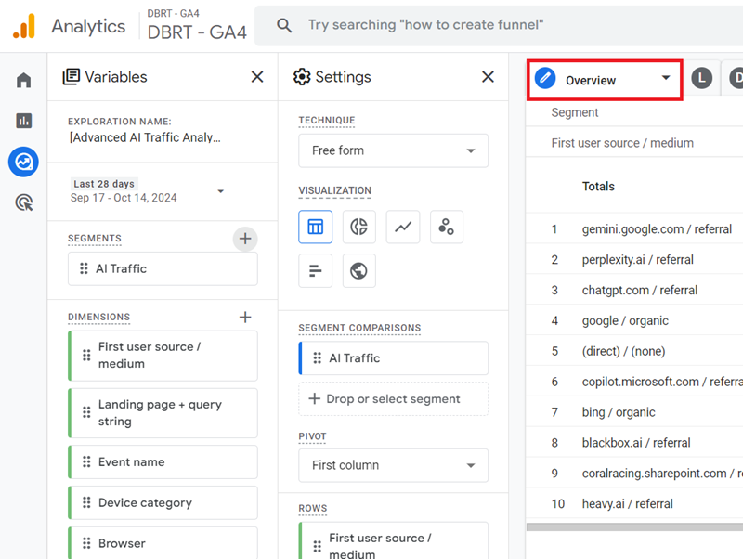Click the L avatar icon at top right
Viewport: 743px width, 559px height.
coord(702,78)
